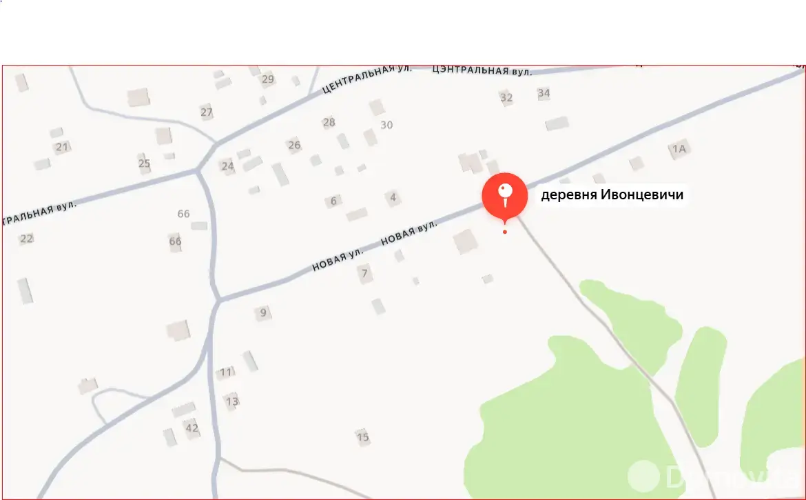This screenshot has height=500, width=806.
Task: Click building number 27
Action: pyautogui.click(x=207, y=112)
